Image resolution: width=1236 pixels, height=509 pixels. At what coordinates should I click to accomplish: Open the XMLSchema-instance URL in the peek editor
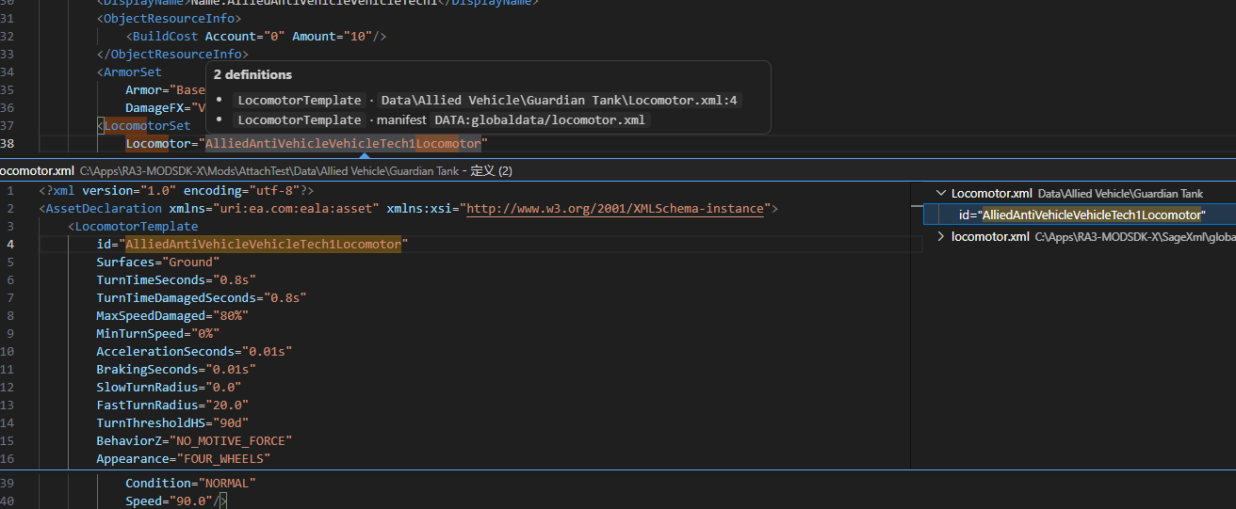615,208
